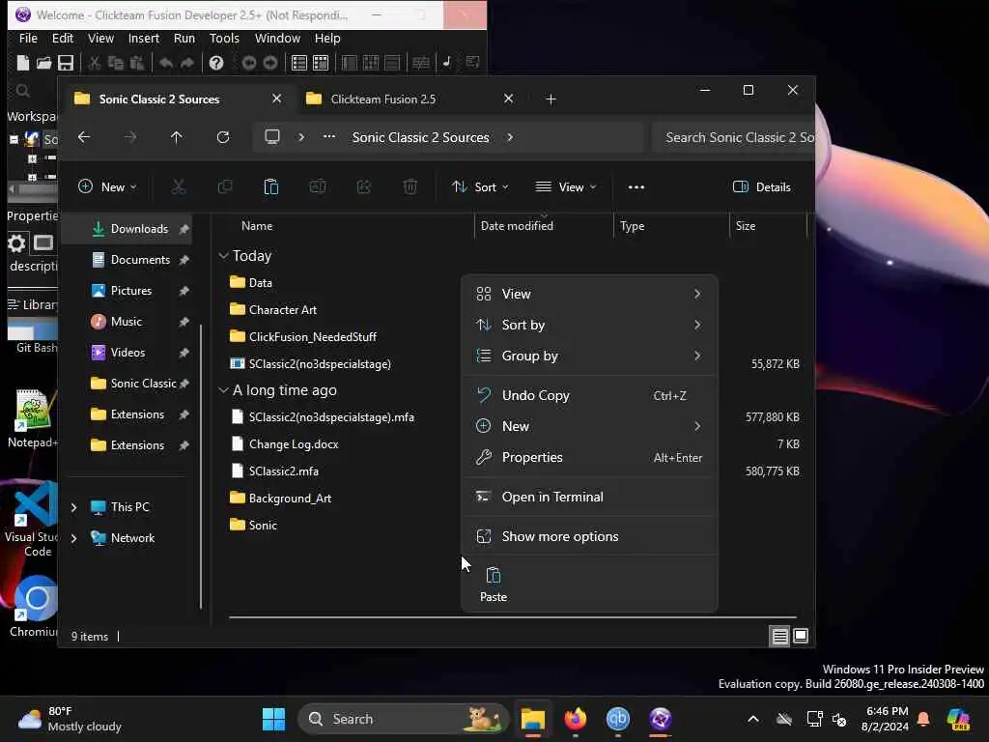Image resolution: width=989 pixels, height=742 pixels.
Task: Collapse the Today group
Action: (x=223, y=255)
